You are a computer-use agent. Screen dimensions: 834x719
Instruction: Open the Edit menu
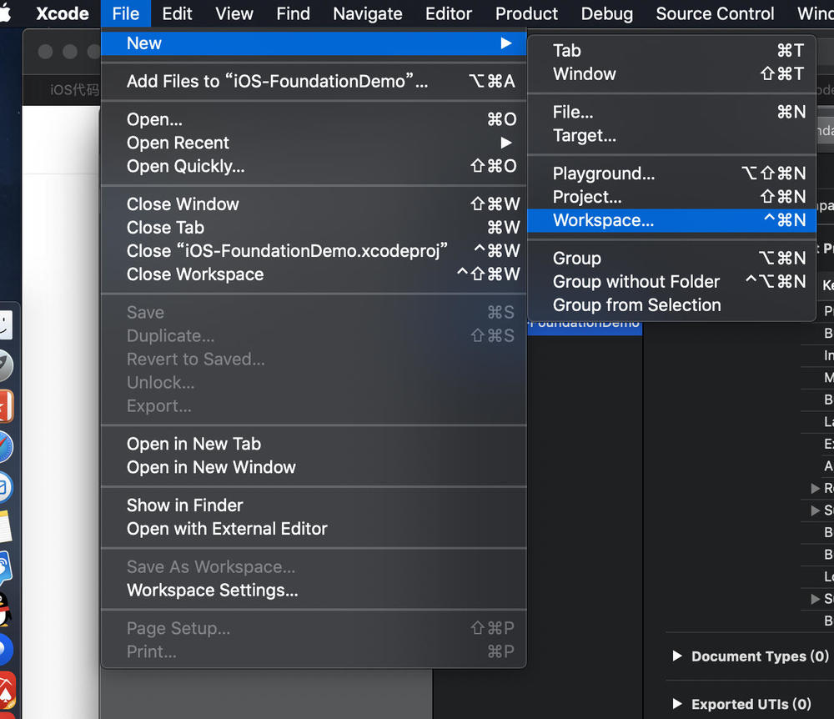[177, 13]
